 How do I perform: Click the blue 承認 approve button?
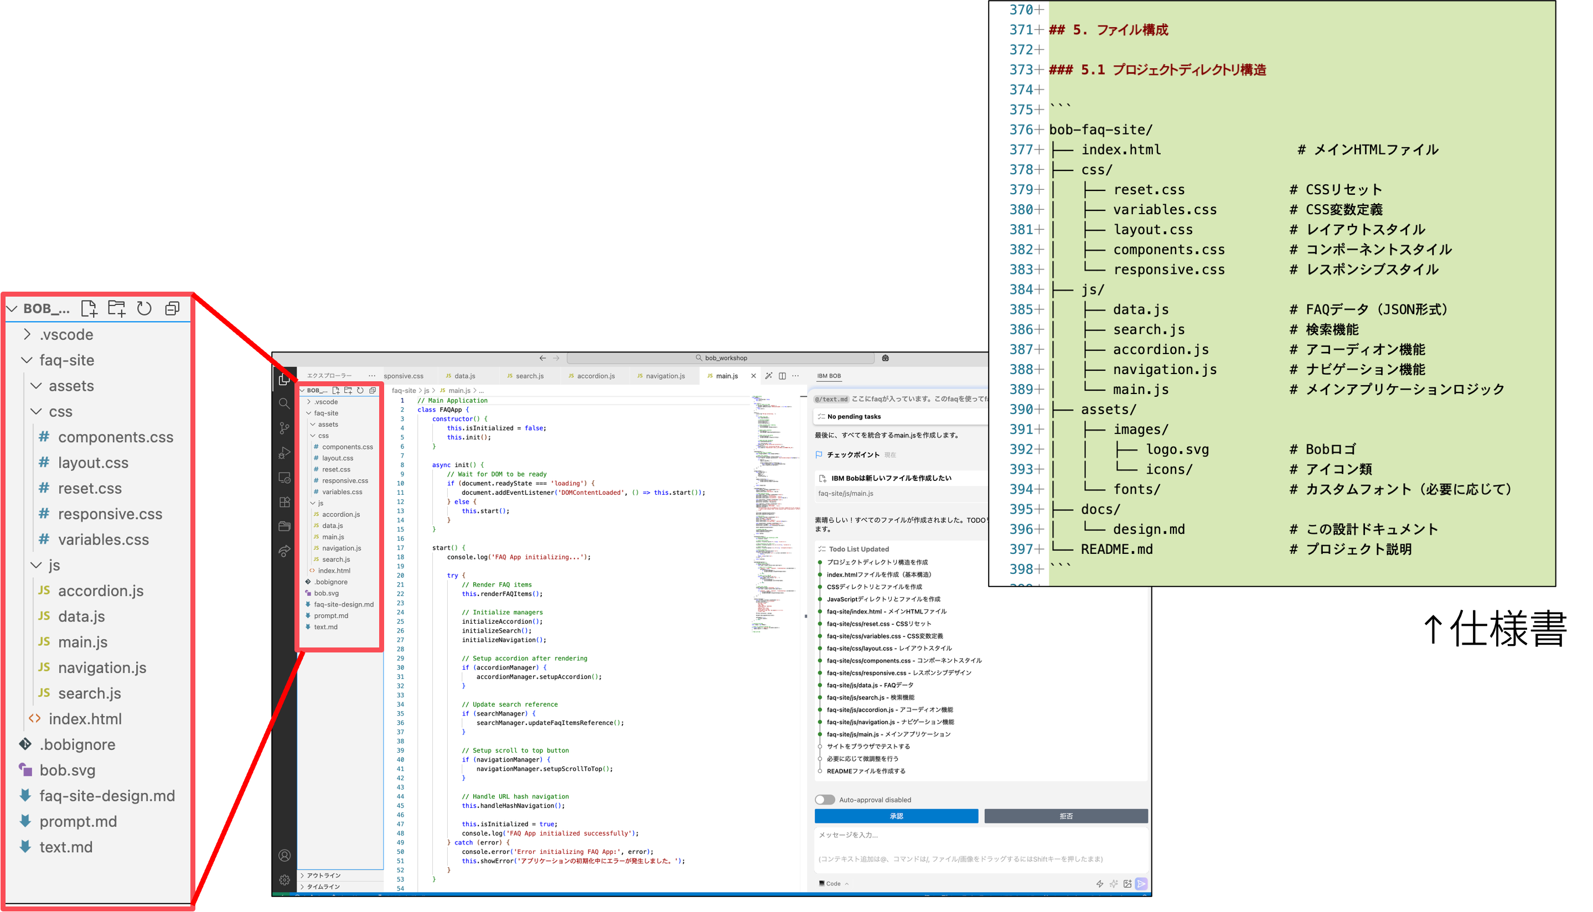tap(897, 816)
